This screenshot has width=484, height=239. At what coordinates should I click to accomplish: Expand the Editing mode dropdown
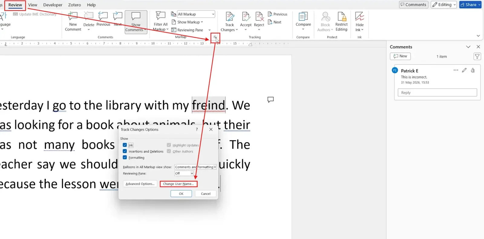click(x=455, y=5)
